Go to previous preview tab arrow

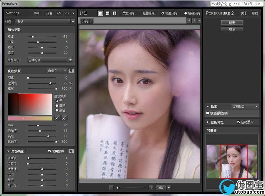(x=189, y=20)
